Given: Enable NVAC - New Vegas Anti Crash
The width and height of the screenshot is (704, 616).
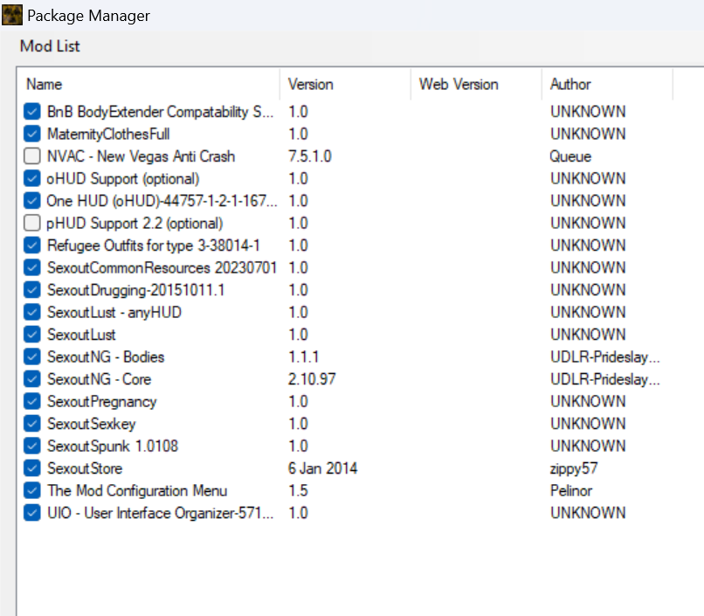Looking at the screenshot, I should point(31,156).
